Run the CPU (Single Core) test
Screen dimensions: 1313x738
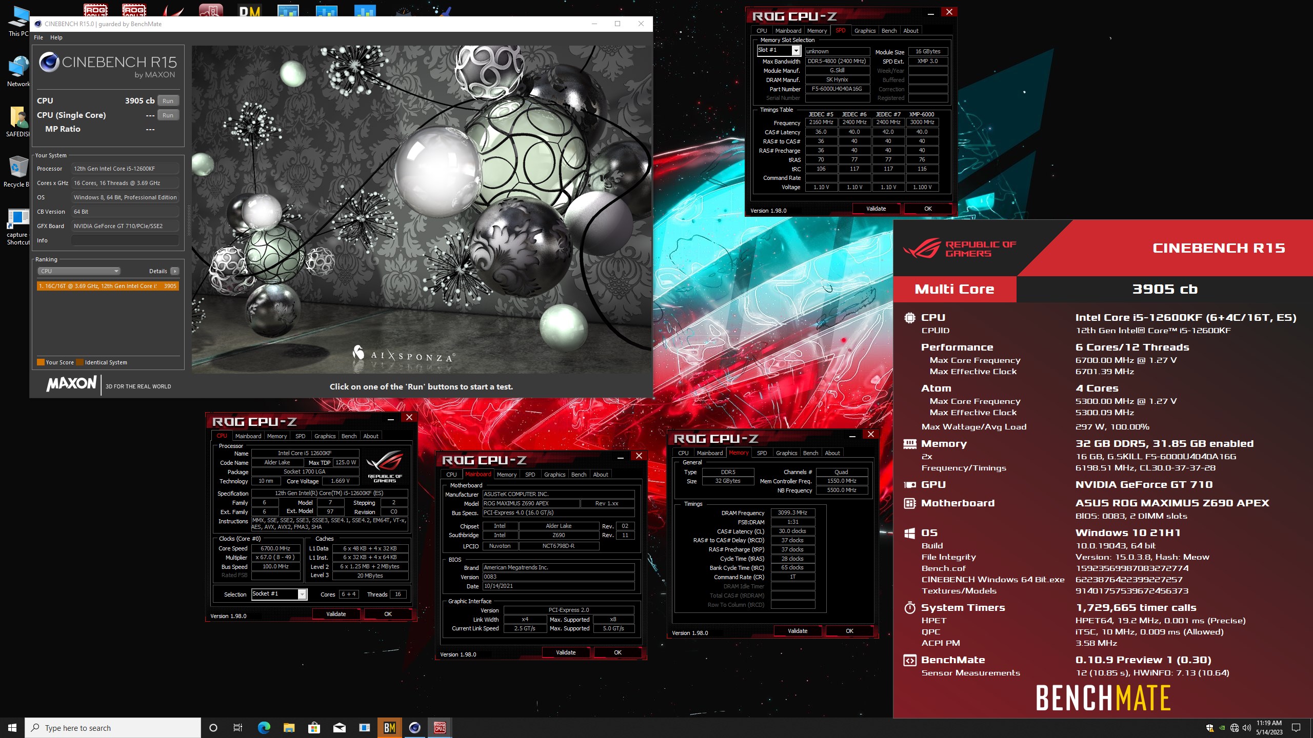[168, 115]
